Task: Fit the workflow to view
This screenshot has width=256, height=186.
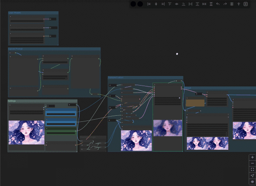Action: tap(253, 169)
